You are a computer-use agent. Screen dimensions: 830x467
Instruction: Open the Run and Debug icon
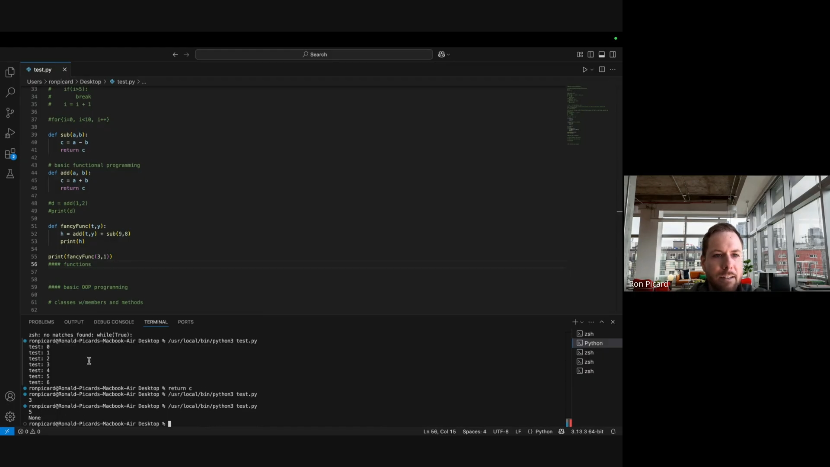click(10, 133)
